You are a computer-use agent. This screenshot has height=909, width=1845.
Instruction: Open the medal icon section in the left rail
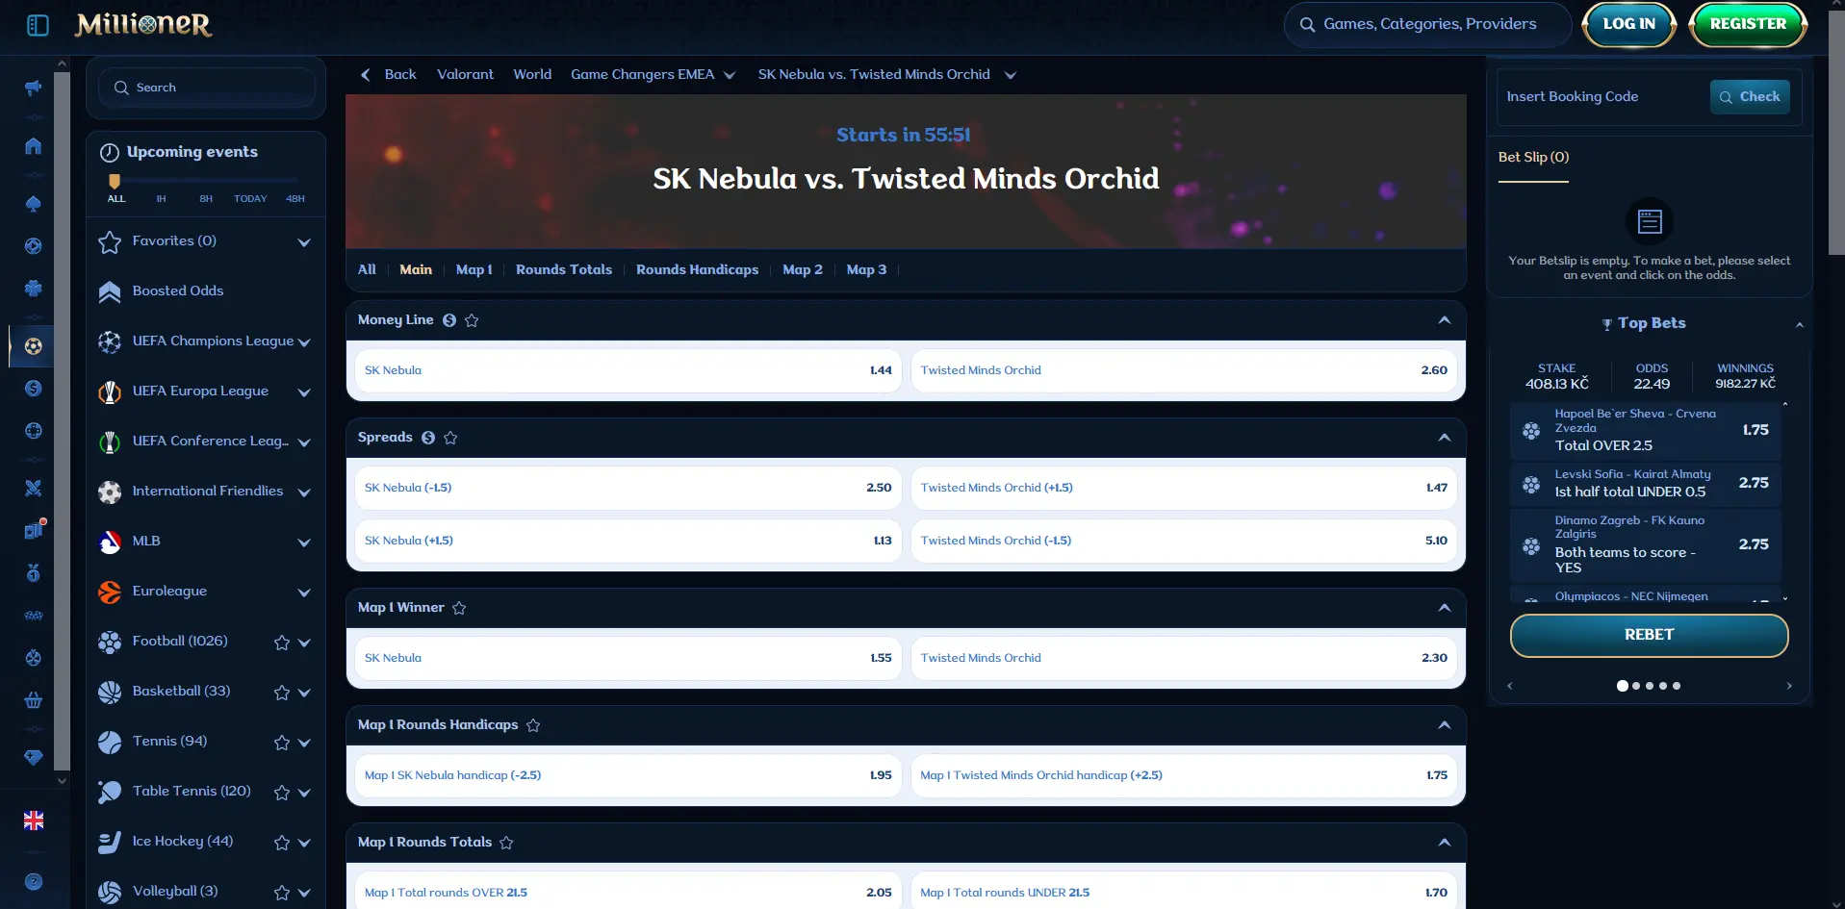click(x=34, y=573)
